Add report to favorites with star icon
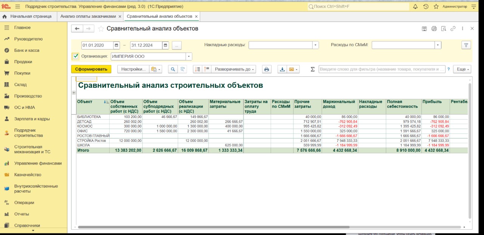Viewport: 484px width, 235px height. pyautogui.click(x=101, y=29)
